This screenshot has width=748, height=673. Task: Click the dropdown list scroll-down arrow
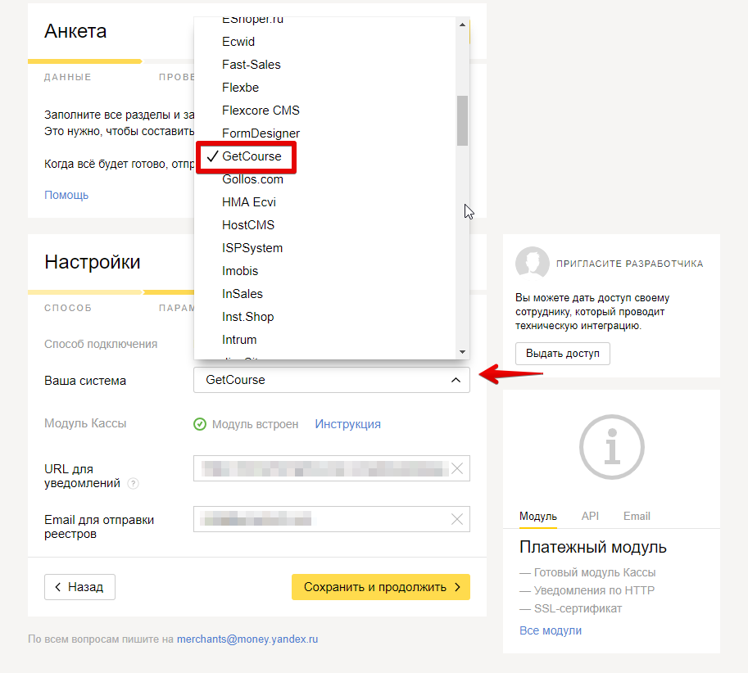[x=462, y=352]
